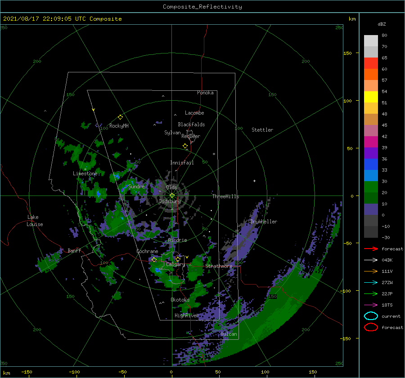Select the yellow diamond marker above Calgary label

click(178, 259)
